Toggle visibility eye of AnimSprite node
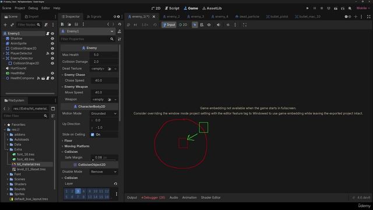The image size is (373, 210). coord(52,44)
